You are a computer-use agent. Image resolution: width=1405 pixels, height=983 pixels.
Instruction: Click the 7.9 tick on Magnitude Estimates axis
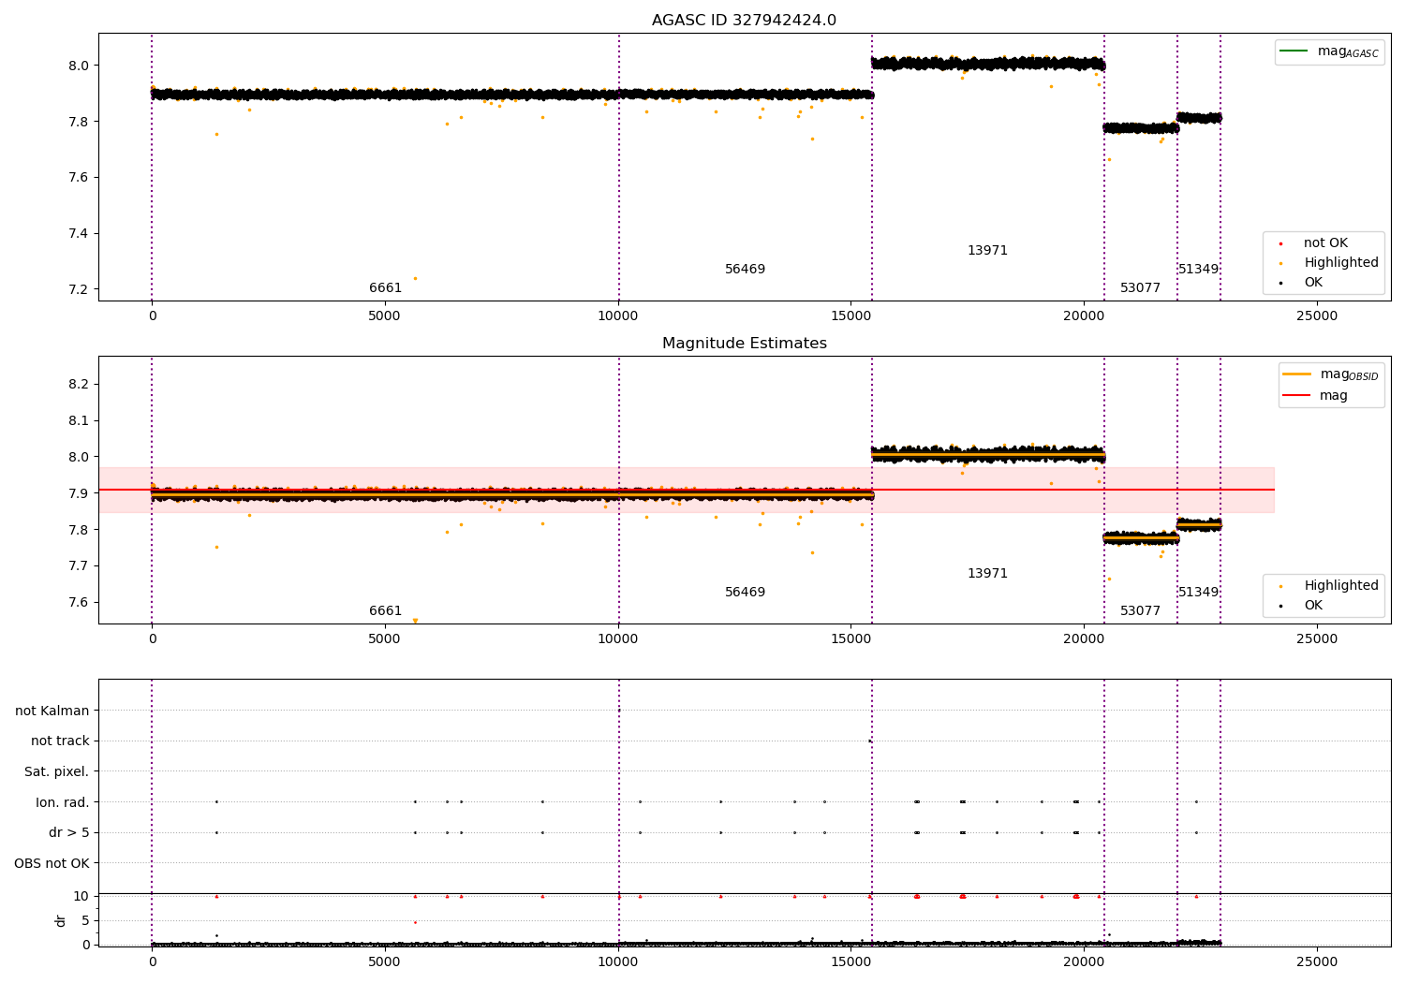tap(79, 493)
